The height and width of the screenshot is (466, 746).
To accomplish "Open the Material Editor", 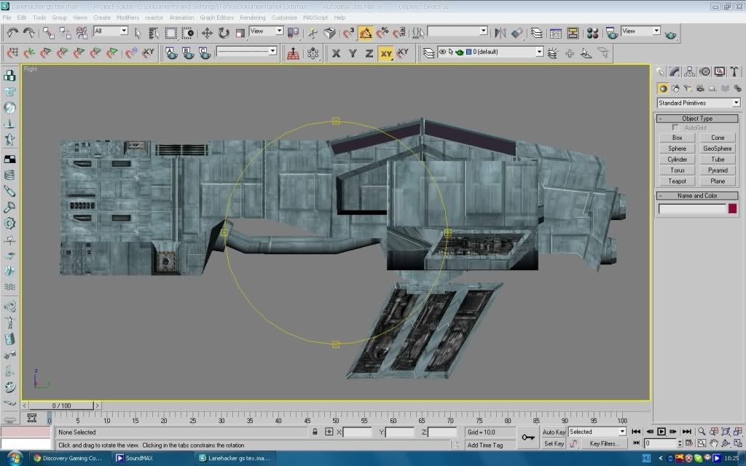I will [593, 33].
